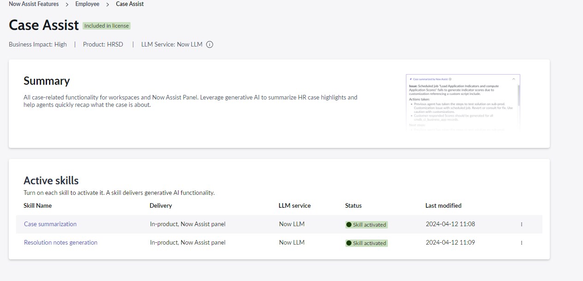Click the Included in license badge
This screenshot has width=583, height=281.
pyautogui.click(x=107, y=26)
